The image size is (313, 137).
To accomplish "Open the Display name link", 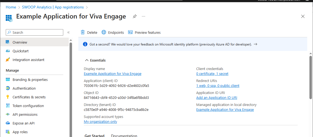I will point(113,74).
